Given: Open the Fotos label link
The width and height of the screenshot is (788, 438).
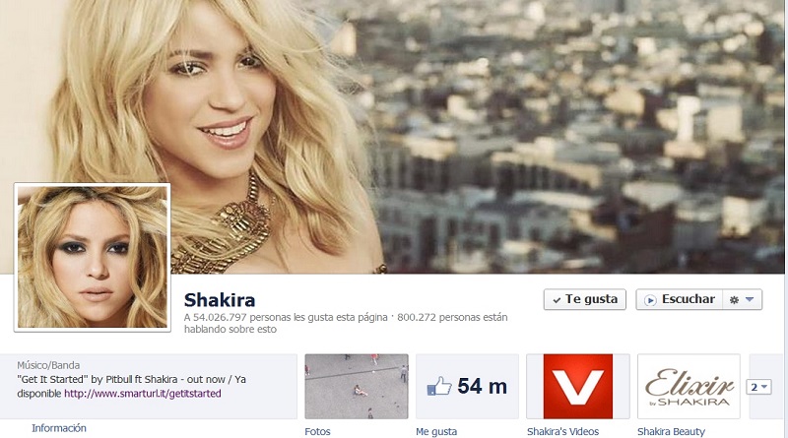Looking at the screenshot, I should pos(317,431).
